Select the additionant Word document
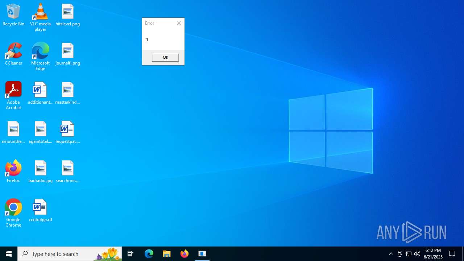The width and height of the screenshot is (464, 261). point(40,94)
